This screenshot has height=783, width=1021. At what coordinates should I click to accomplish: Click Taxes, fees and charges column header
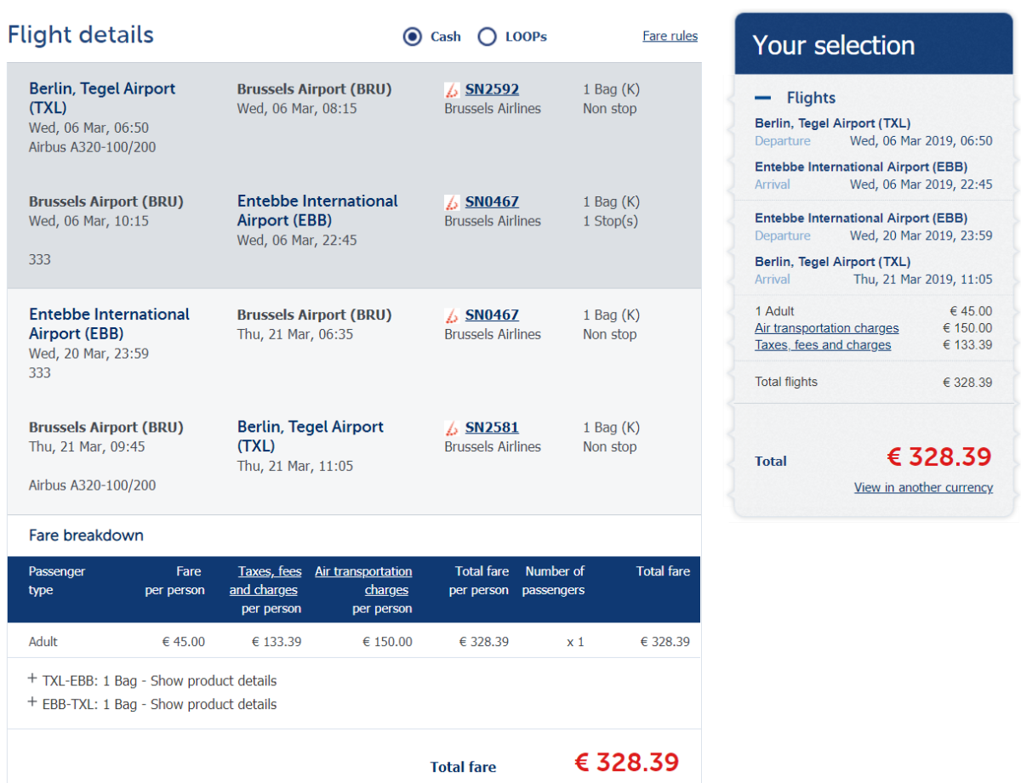(x=265, y=581)
